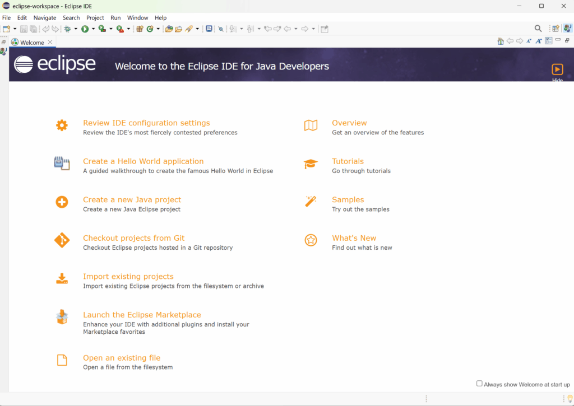The image size is (574, 406).
Task: Toggle the Pin Editor toolbar button
Action: [325, 29]
